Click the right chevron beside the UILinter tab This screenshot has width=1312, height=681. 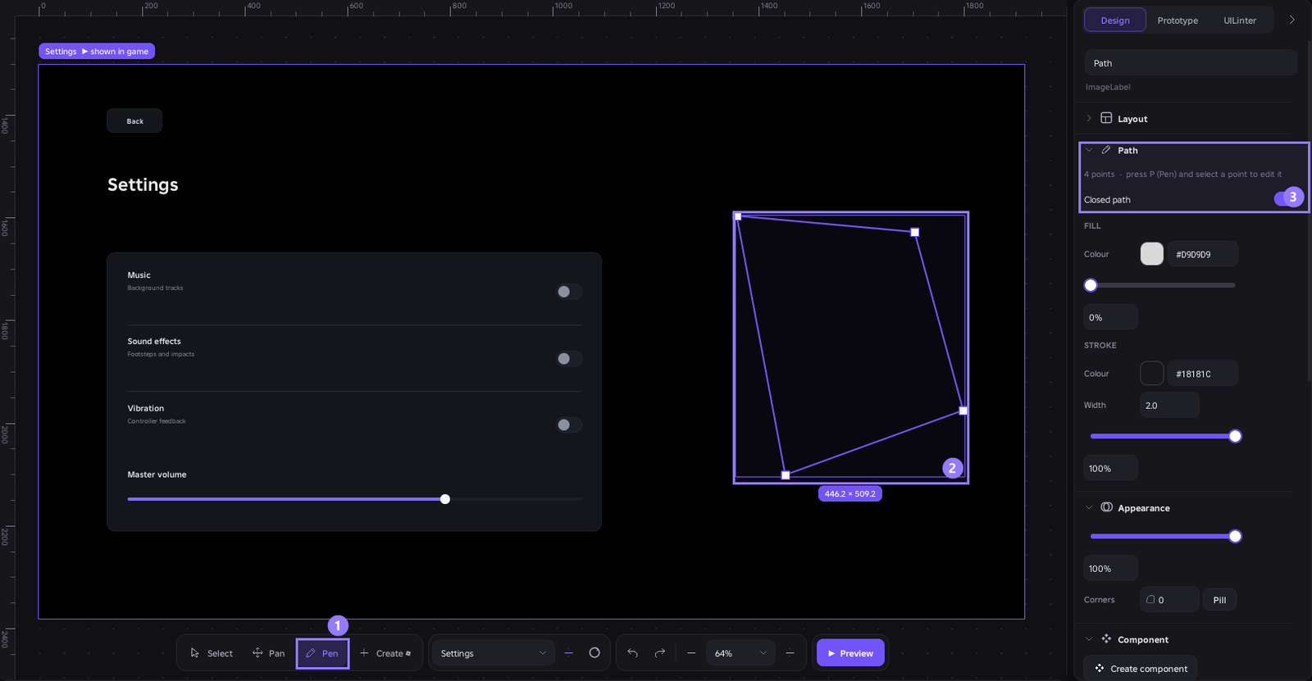pyautogui.click(x=1291, y=20)
